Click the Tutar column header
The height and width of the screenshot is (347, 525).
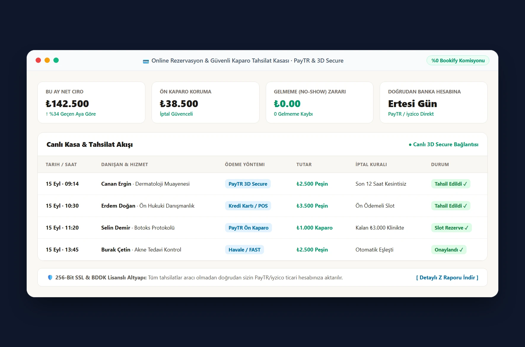pyautogui.click(x=304, y=165)
